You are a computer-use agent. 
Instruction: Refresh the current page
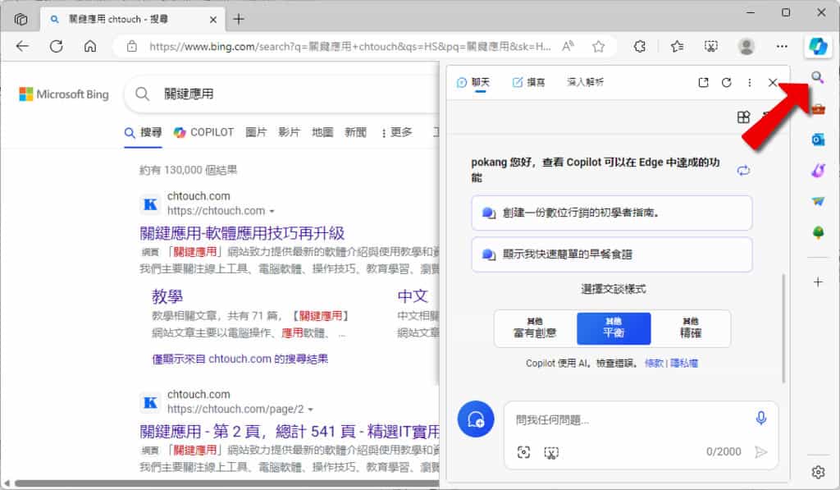pos(57,47)
